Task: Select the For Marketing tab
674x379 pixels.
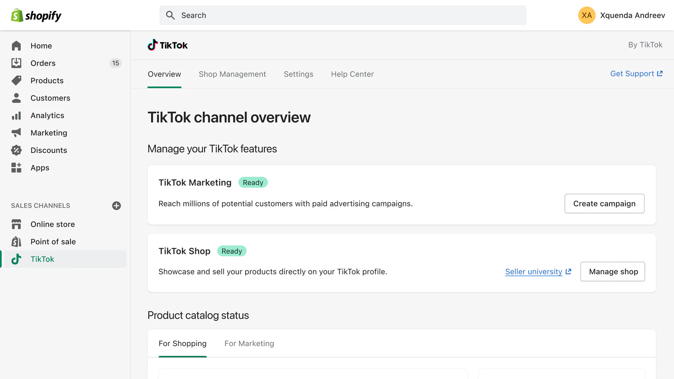Action: [x=249, y=343]
